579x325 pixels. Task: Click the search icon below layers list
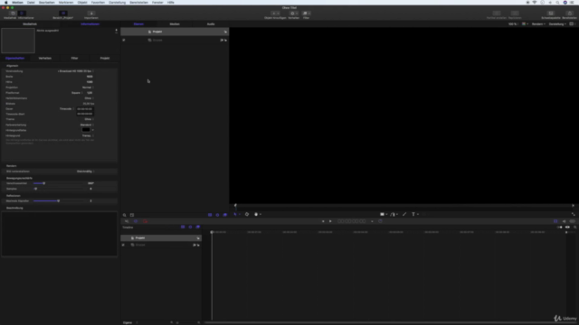tap(125, 215)
